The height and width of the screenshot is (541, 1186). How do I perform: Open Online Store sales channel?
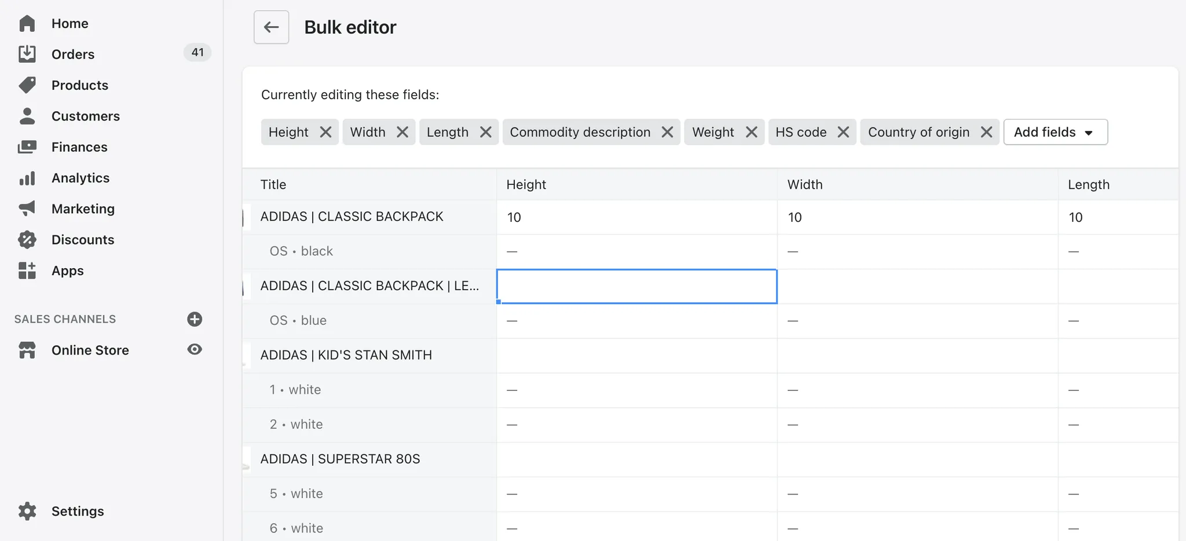(90, 350)
